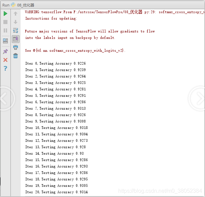Select the 'Iter 18, Testing Accuracy 0.9295' line
Screen dimensions: 205x197
[56, 179]
